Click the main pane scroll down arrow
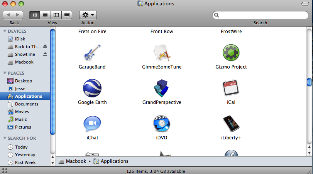Screen dimensions: 313x174 (309, 153)
